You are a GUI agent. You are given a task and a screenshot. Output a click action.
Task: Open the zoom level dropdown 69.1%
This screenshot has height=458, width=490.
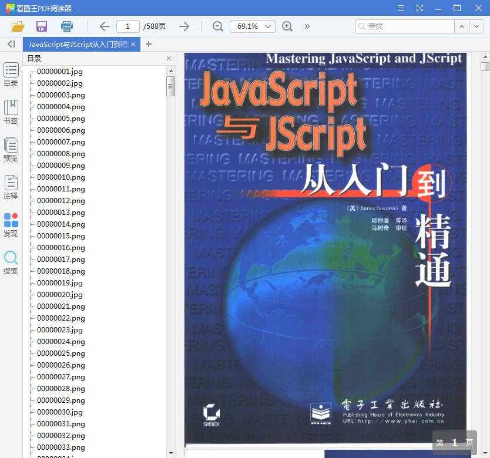click(253, 26)
